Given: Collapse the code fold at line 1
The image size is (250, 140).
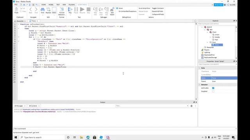Looking at the screenshot, I should tap(18, 24).
